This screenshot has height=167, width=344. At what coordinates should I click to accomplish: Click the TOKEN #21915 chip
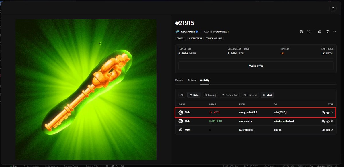tap(214, 38)
